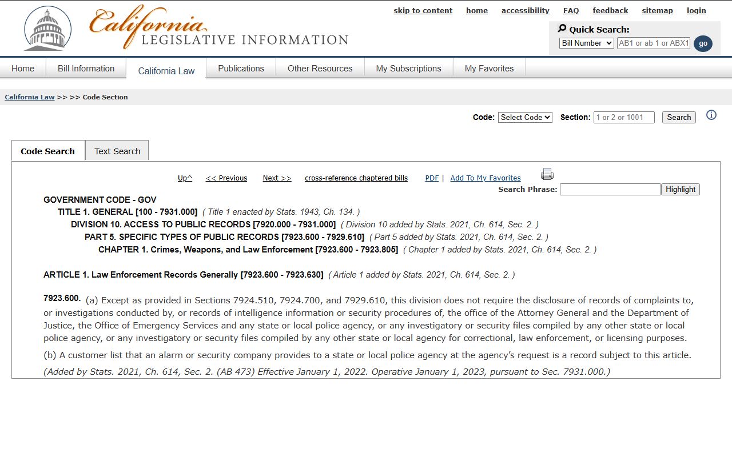This screenshot has height=457, width=732.
Task: Click the California Law breadcrumb link
Action: pos(30,97)
